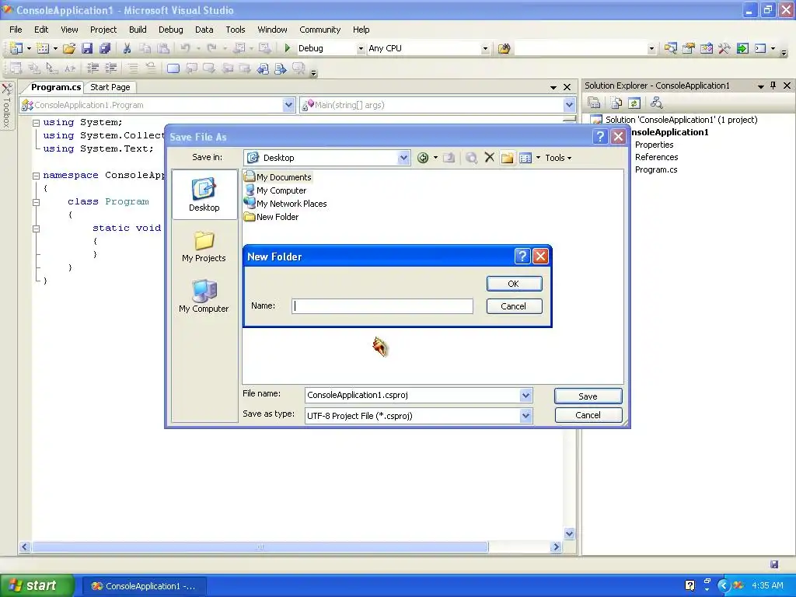Open the Build menu
Viewport: 796px width, 597px height.
point(138,30)
